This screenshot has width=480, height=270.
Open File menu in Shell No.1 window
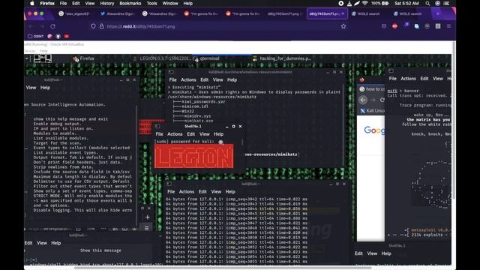point(159,133)
